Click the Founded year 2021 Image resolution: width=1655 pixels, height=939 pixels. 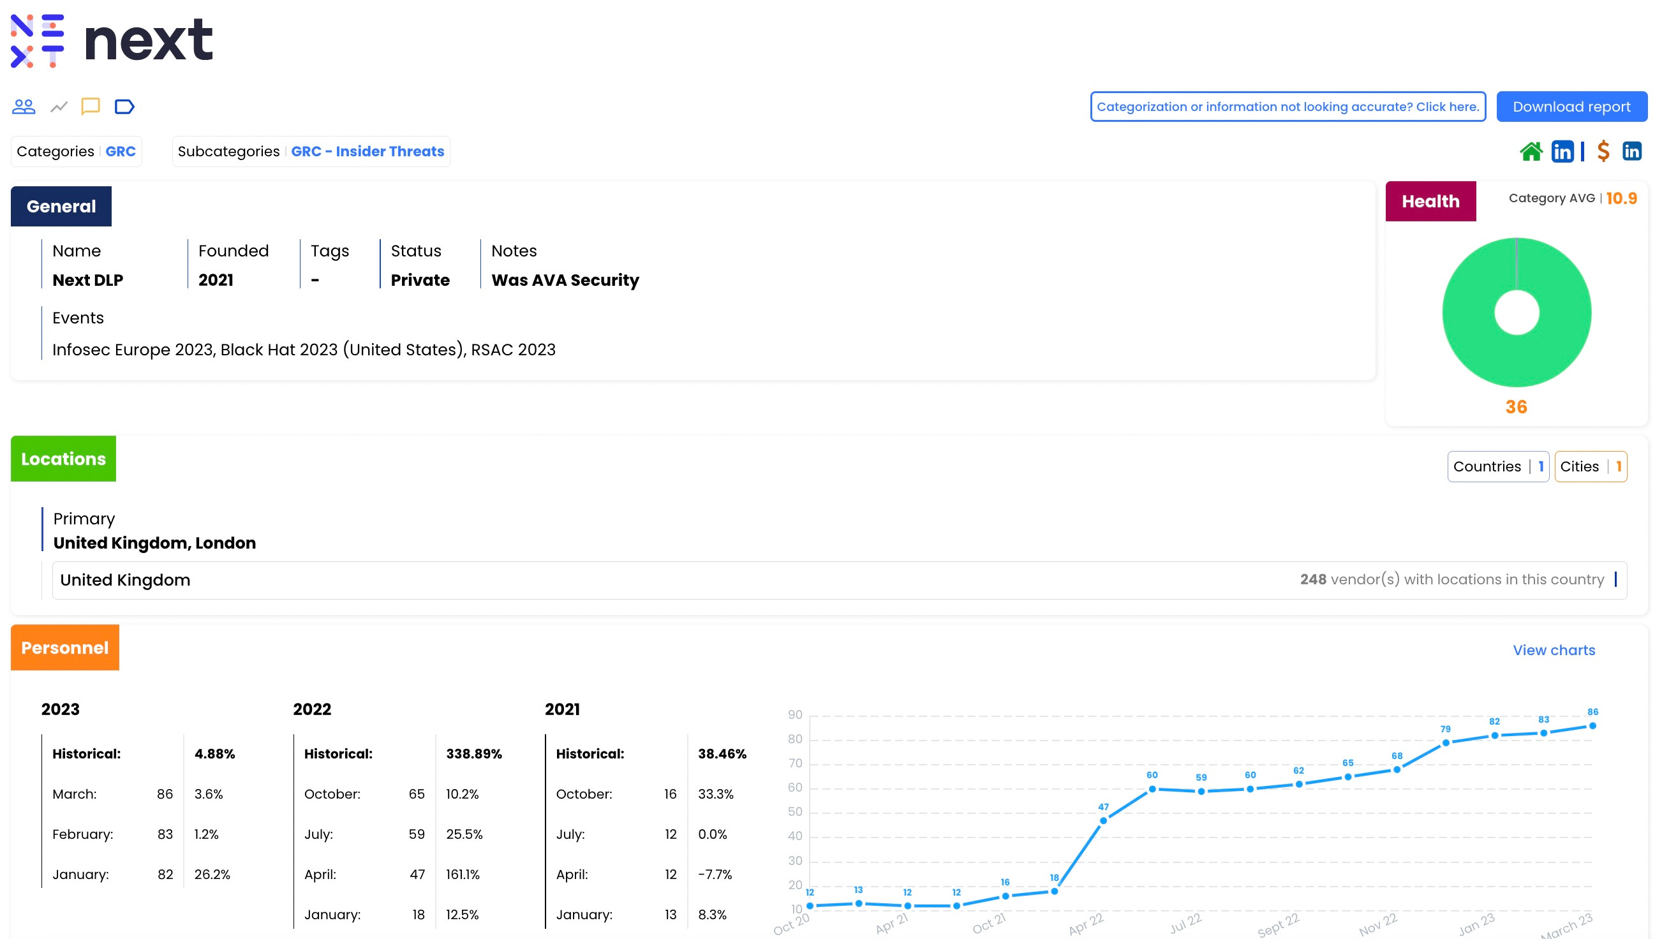pyautogui.click(x=216, y=280)
